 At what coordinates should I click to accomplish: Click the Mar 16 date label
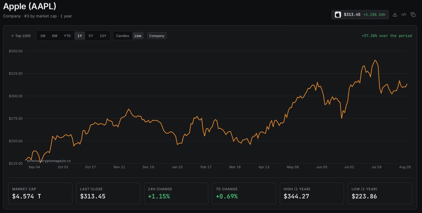click(235, 167)
